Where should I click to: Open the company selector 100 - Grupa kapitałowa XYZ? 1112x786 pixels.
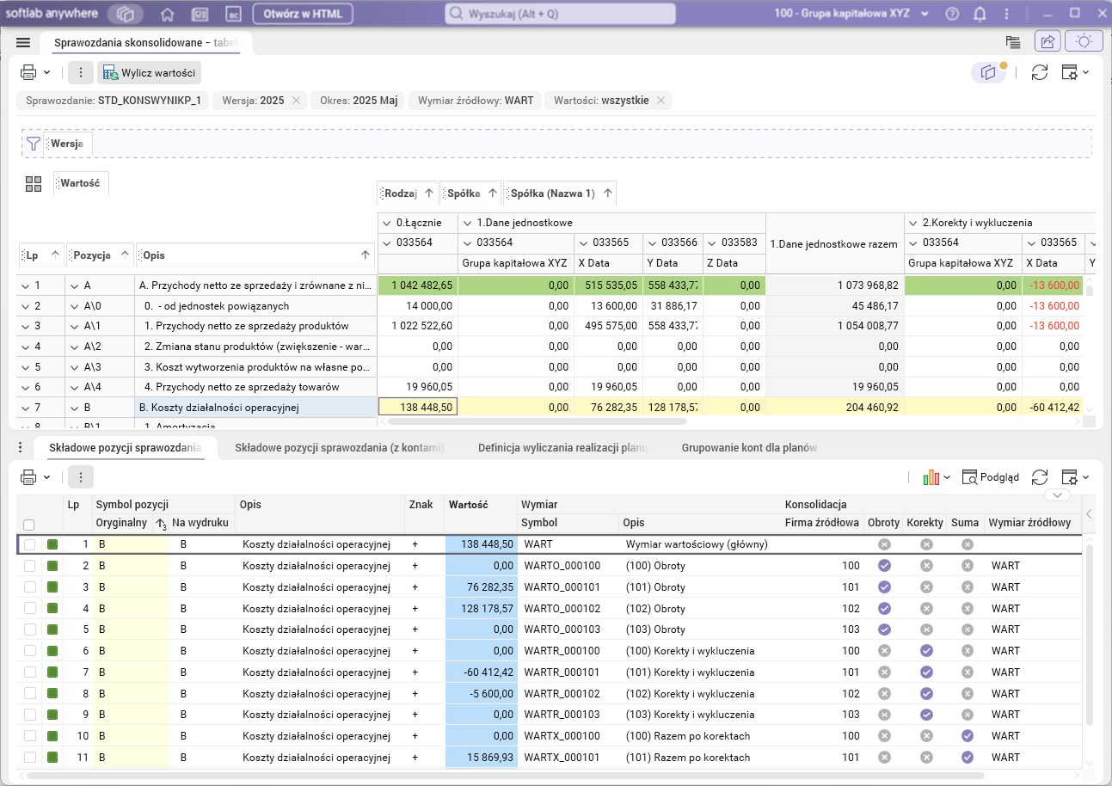click(851, 14)
